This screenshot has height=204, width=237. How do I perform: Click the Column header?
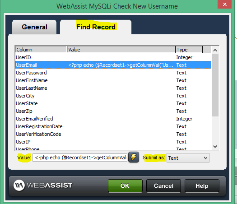(41, 50)
